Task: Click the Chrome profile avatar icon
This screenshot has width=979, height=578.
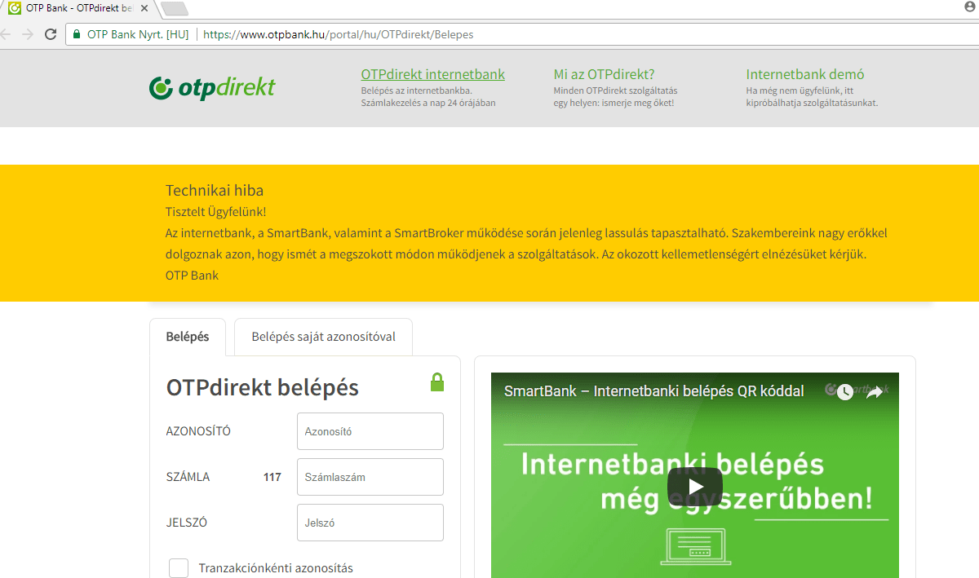Action: click(x=969, y=7)
